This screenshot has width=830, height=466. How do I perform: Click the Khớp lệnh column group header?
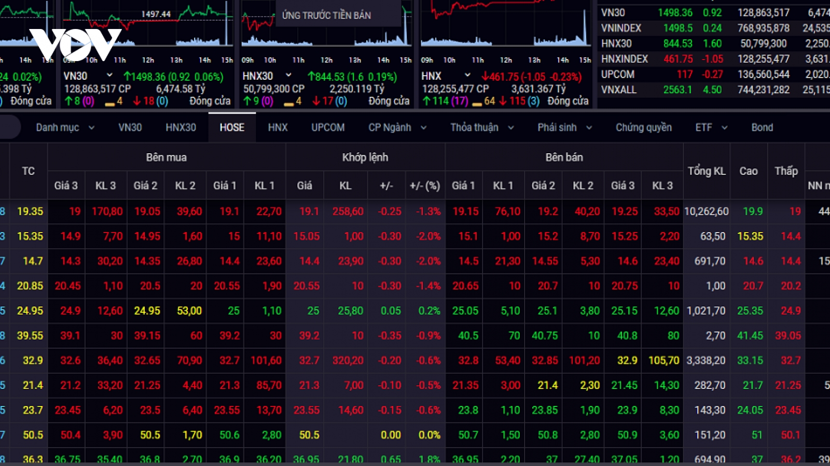[365, 157]
